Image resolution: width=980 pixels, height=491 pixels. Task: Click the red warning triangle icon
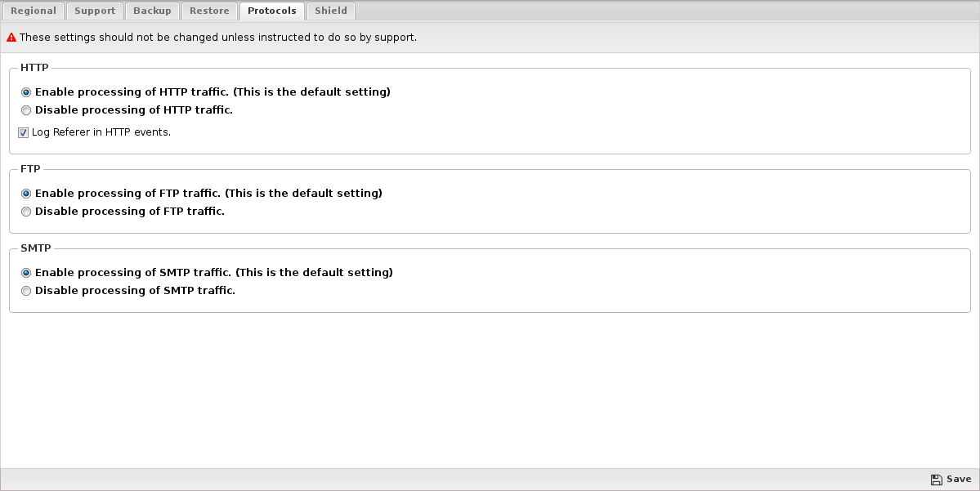click(11, 38)
